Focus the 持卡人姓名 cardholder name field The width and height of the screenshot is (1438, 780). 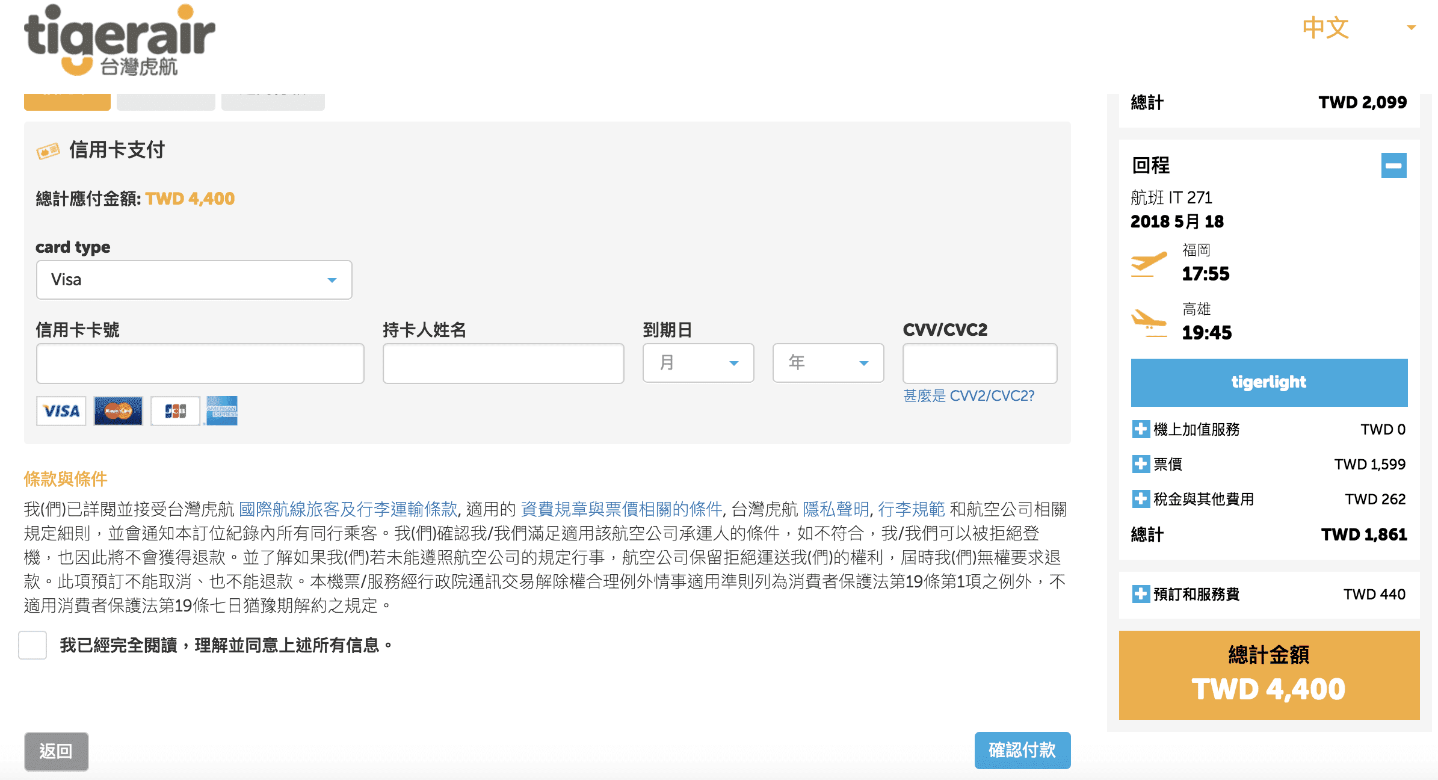504,363
